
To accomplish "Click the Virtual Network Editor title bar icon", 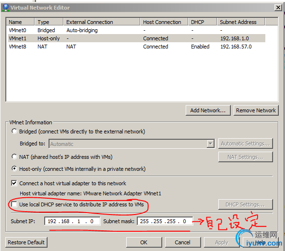I will click(6, 8).
